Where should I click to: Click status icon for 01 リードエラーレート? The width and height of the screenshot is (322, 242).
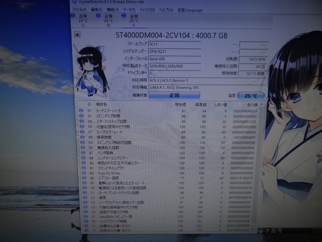[82, 110]
